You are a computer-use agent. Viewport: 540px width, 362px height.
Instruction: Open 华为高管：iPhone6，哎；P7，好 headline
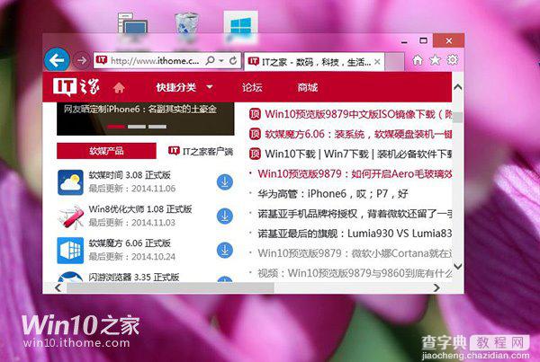click(333, 194)
